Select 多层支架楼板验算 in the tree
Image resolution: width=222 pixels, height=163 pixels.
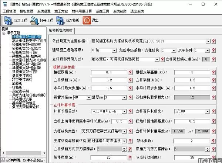26,107
